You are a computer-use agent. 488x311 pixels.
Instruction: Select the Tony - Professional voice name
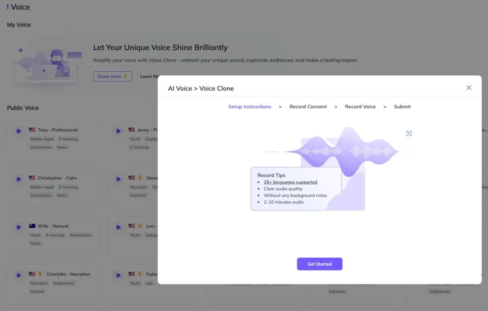57,130
